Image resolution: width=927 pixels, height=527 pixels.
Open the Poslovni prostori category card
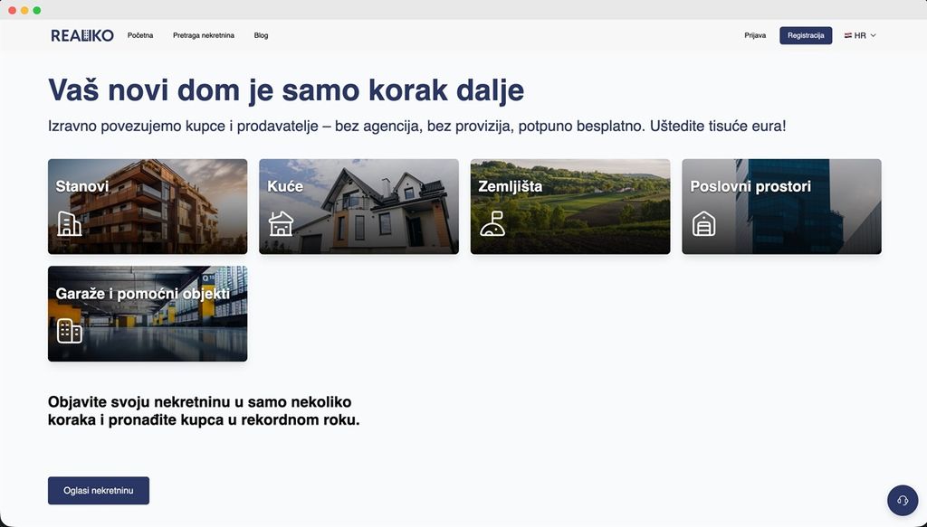[781, 206]
